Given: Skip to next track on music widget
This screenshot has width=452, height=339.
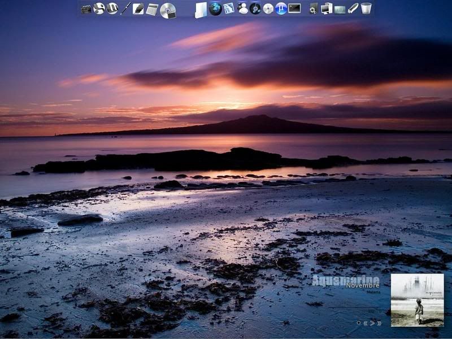Looking at the screenshot, I should (x=379, y=323).
